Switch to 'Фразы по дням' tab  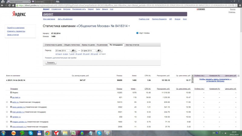coord(88,45)
